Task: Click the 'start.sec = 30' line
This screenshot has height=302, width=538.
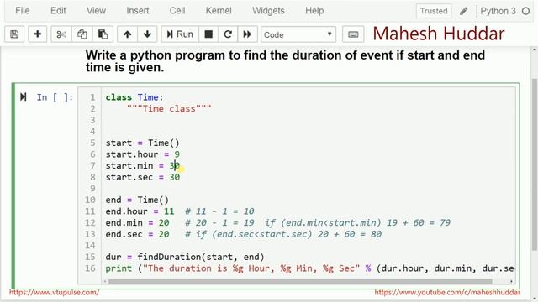Action: [142, 177]
